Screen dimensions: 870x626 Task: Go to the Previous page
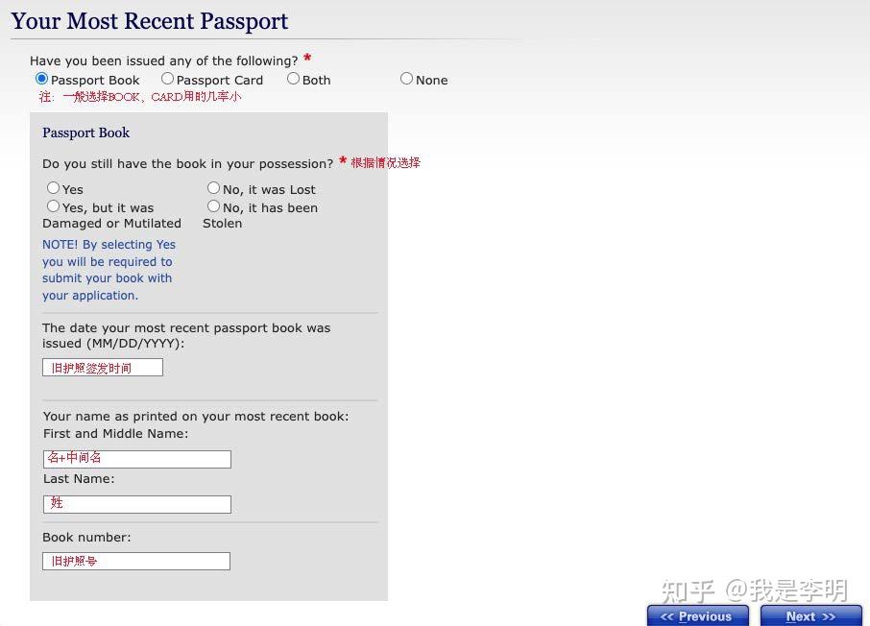tap(697, 616)
